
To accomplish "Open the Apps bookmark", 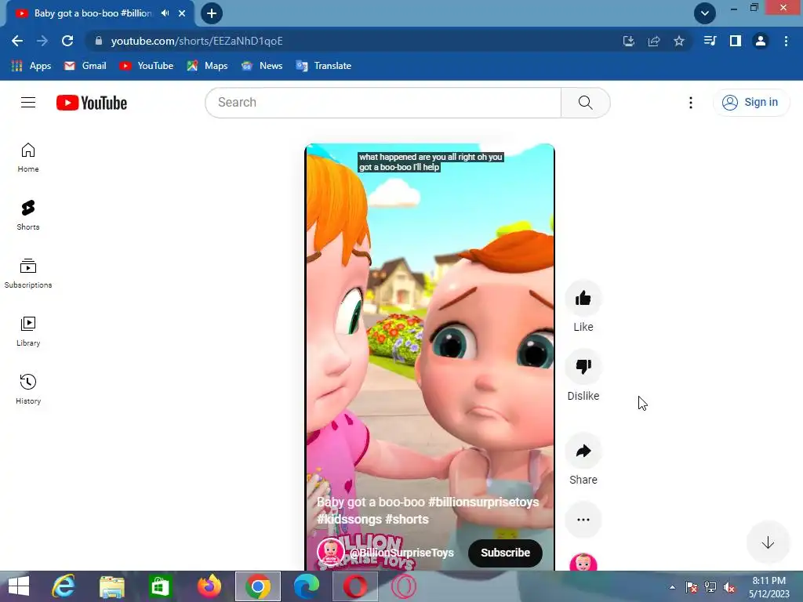I will click(31, 66).
